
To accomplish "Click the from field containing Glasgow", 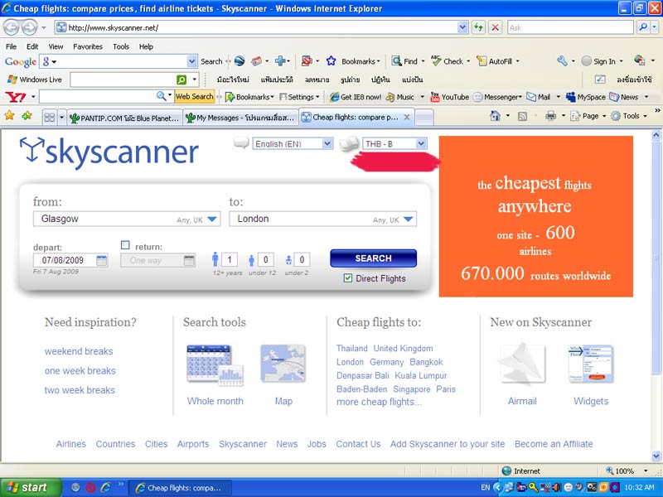I will (x=127, y=219).
